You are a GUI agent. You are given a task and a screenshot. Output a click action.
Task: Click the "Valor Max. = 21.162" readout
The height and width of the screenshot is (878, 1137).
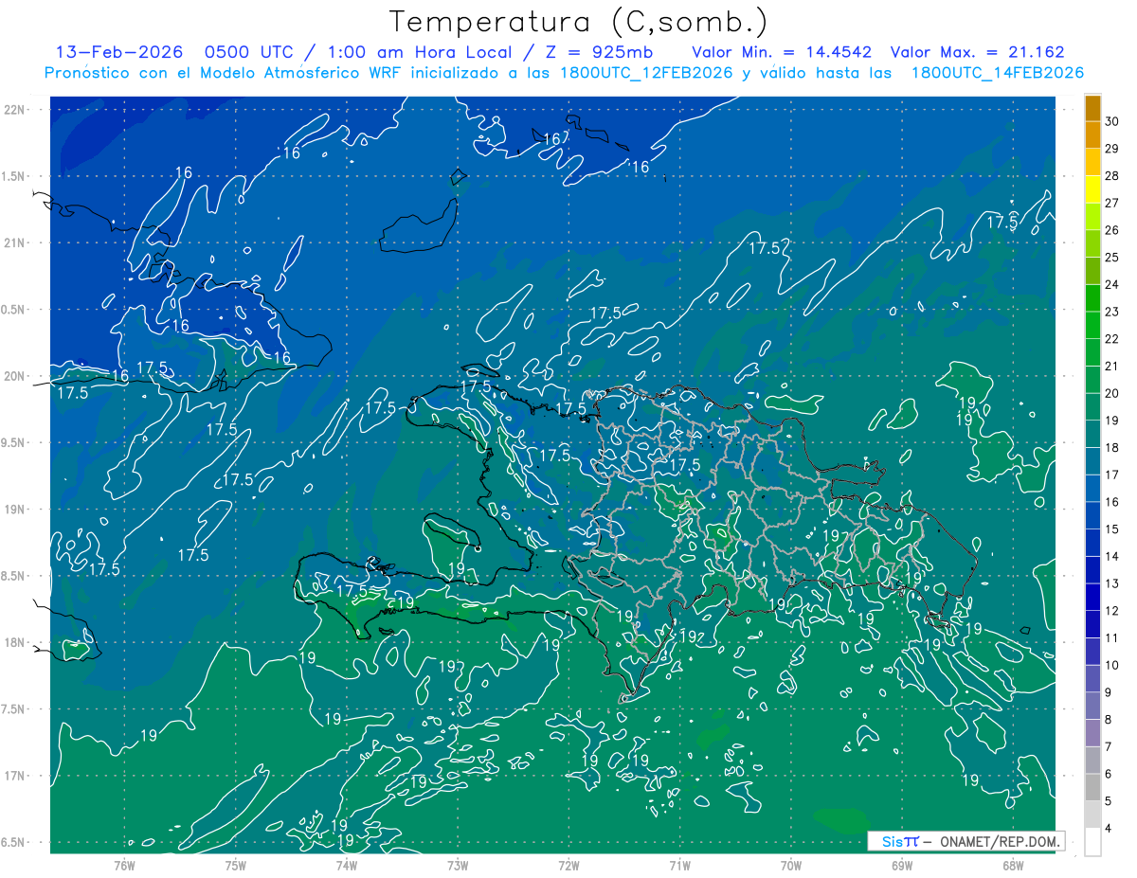click(x=977, y=52)
